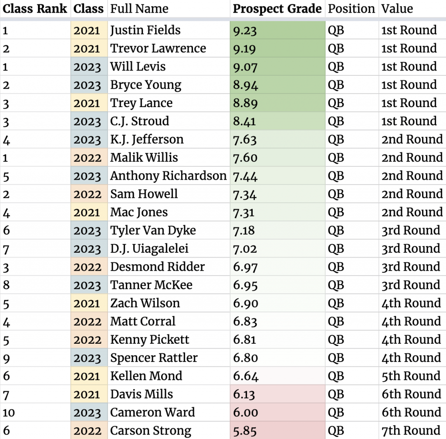
Task: Select the Anthony Richardson name cell
Action: pos(168,176)
